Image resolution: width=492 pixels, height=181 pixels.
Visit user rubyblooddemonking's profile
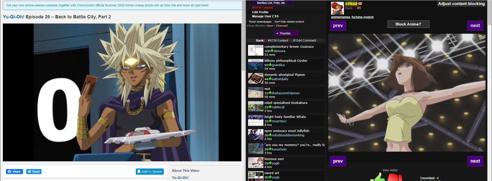coord(288,135)
